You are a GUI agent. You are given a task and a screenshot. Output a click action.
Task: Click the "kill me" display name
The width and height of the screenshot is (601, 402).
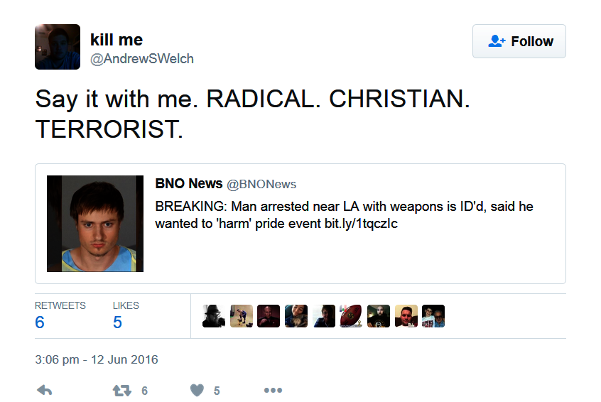tap(117, 40)
